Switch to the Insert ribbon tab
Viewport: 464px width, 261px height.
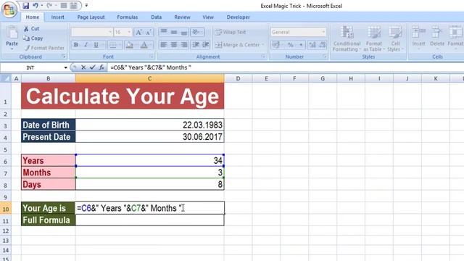[x=57, y=17]
